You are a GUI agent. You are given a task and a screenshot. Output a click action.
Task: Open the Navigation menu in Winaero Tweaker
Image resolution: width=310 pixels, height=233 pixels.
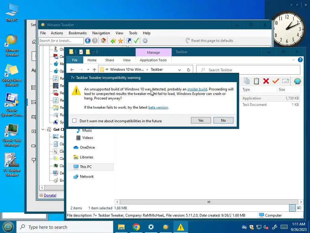101,33
